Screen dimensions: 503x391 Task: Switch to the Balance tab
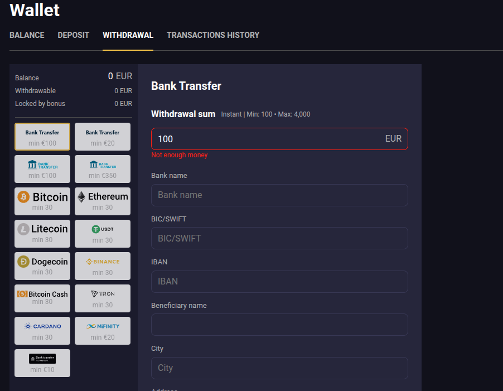tap(27, 35)
